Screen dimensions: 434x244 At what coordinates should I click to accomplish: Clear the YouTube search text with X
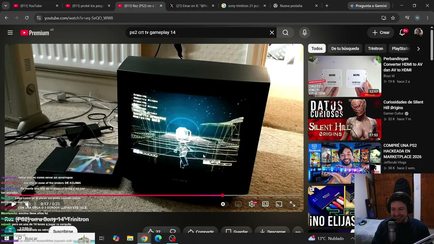point(272,33)
